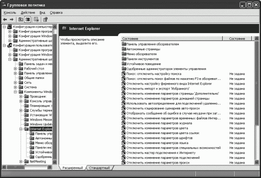Screen dimensions: 261x178
Task: Switch to the Расширенный tab
Action: pos(73,168)
